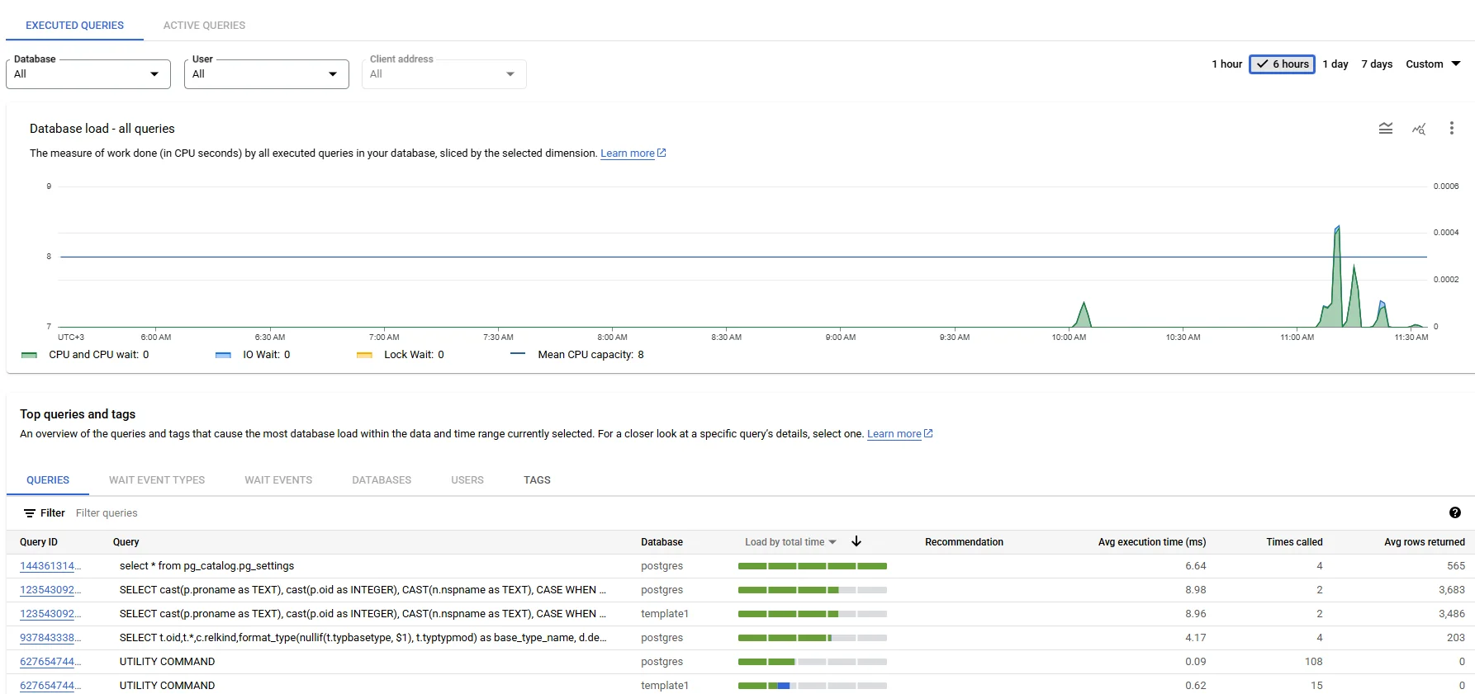Toggle the CPU and CPU wait legend swatch
This screenshot has height=694, width=1475.
point(30,355)
